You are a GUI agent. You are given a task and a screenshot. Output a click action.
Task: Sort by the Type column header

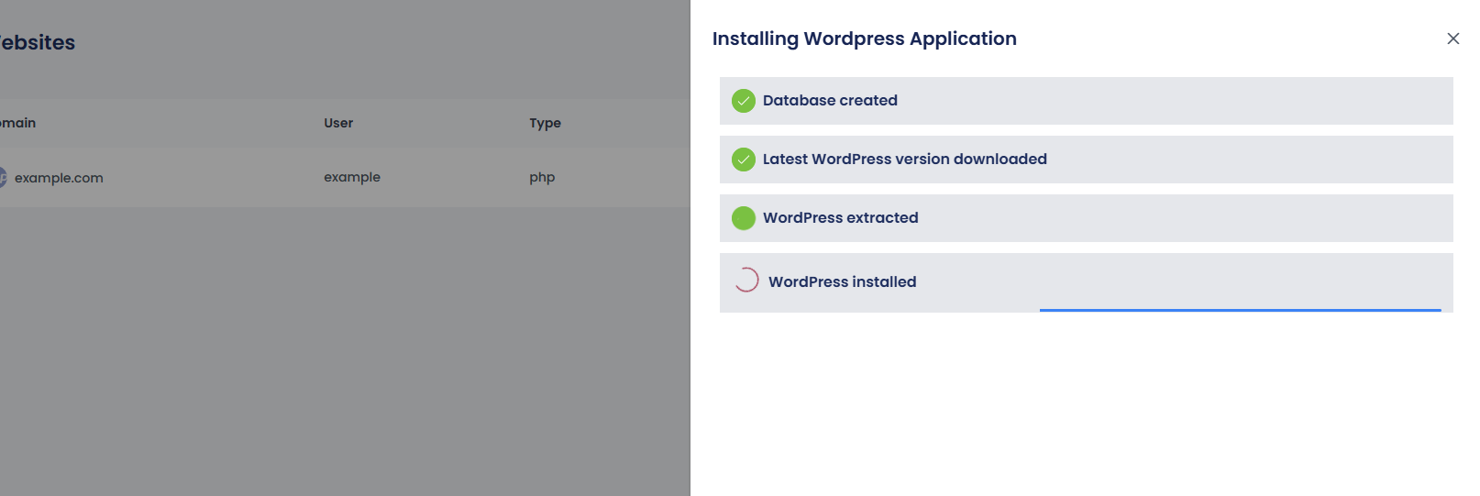pos(545,123)
